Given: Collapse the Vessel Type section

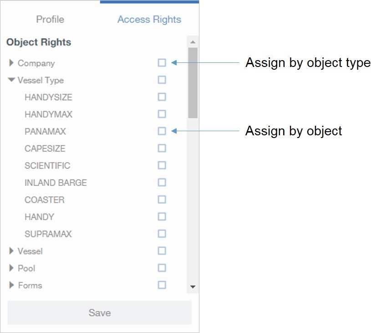Looking at the screenshot, I should point(11,80).
